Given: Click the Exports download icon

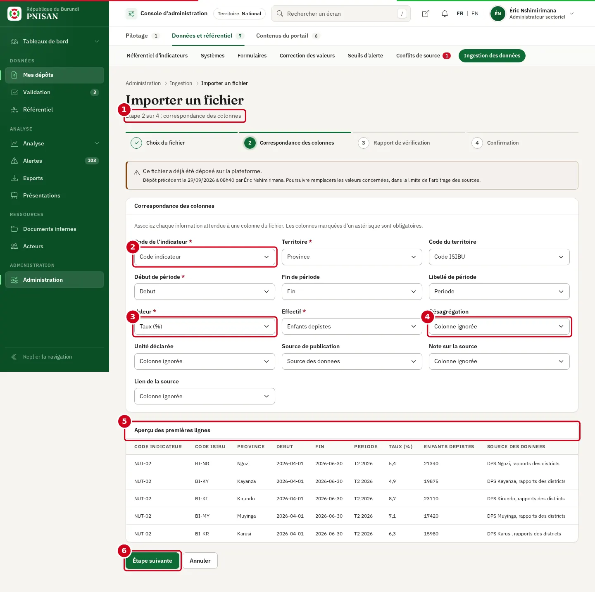Looking at the screenshot, I should pos(14,178).
